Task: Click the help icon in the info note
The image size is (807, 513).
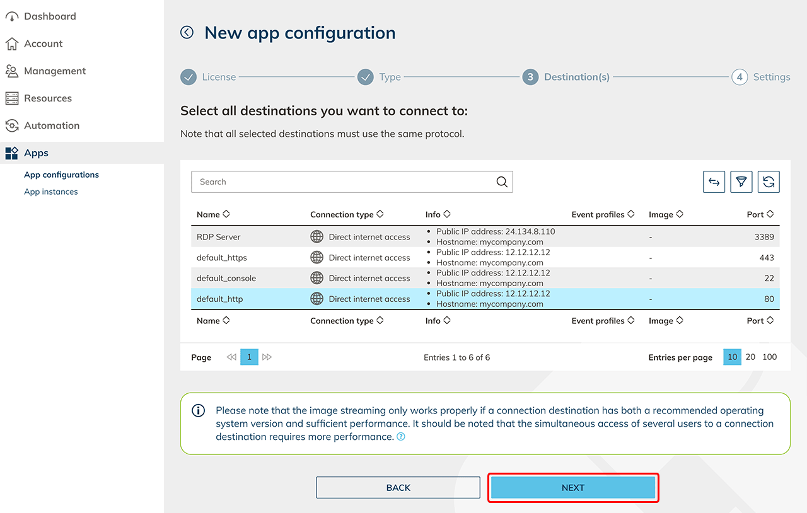Action: pyautogui.click(x=401, y=437)
